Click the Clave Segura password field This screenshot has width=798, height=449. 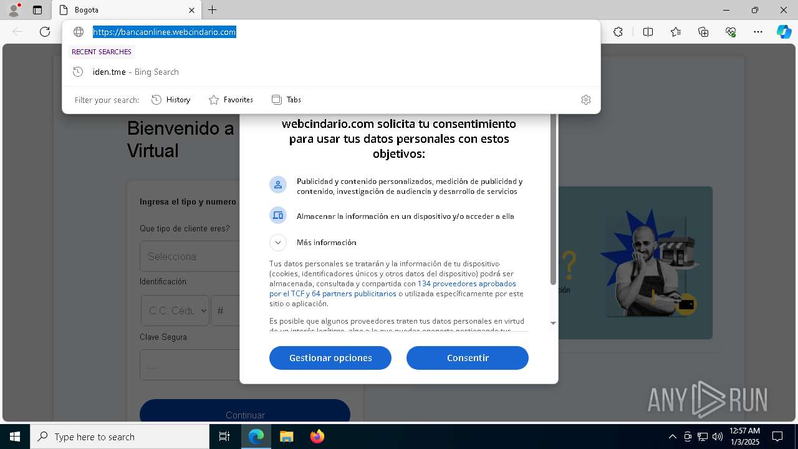[190, 365]
